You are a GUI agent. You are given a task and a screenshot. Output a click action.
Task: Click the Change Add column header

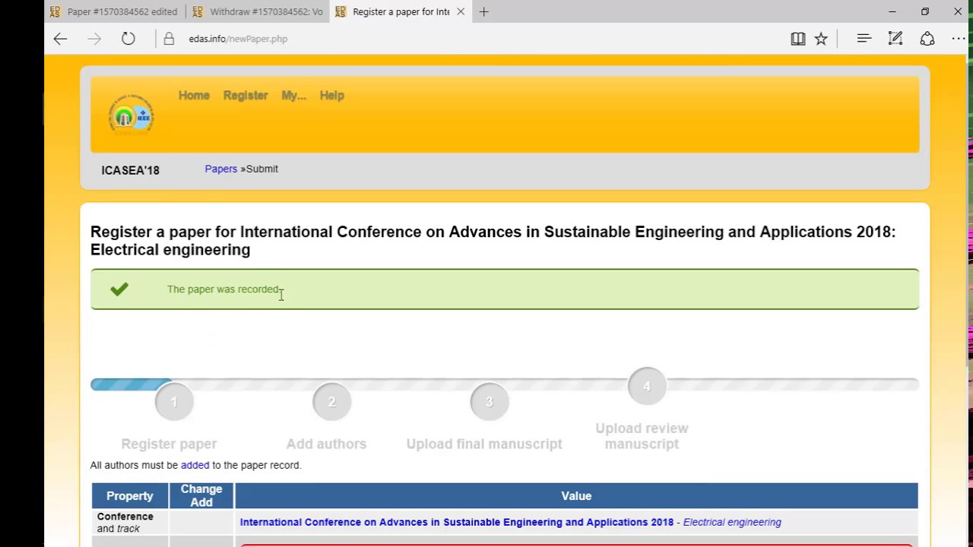click(x=201, y=496)
